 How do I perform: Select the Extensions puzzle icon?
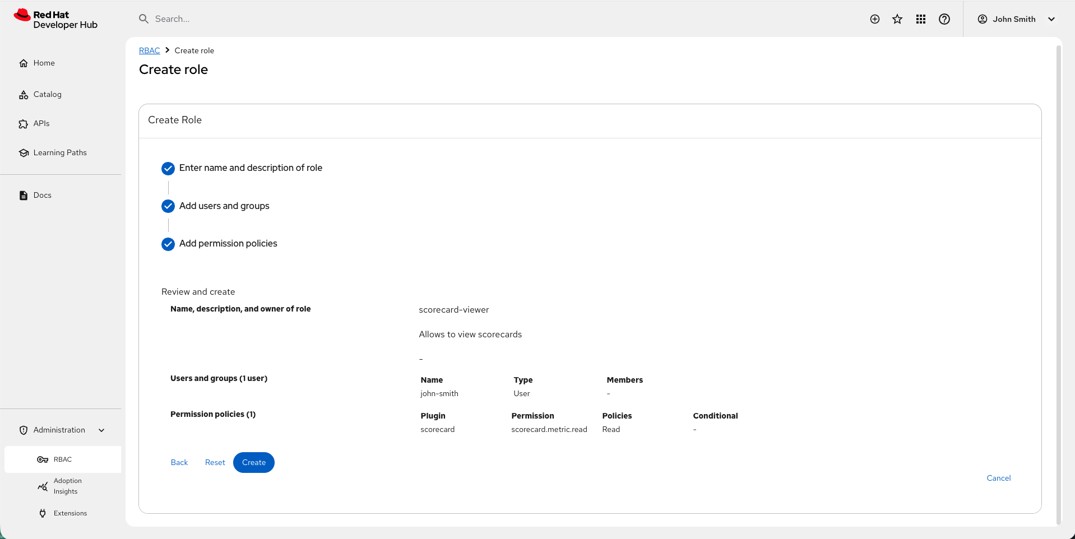tap(43, 513)
